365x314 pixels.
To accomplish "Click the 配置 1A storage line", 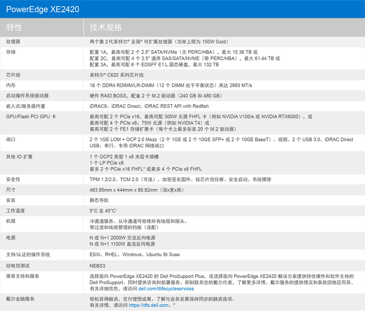I will point(174,52).
